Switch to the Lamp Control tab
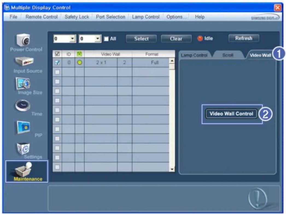Viewport: 286px width, 214px height. click(x=194, y=55)
